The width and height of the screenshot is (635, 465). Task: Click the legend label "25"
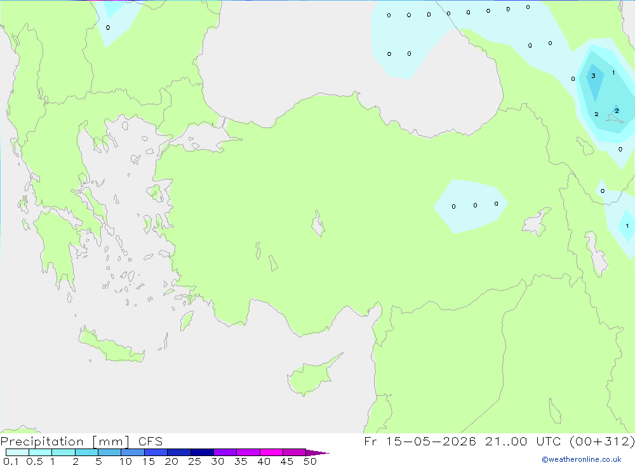[x=194, y=461]
